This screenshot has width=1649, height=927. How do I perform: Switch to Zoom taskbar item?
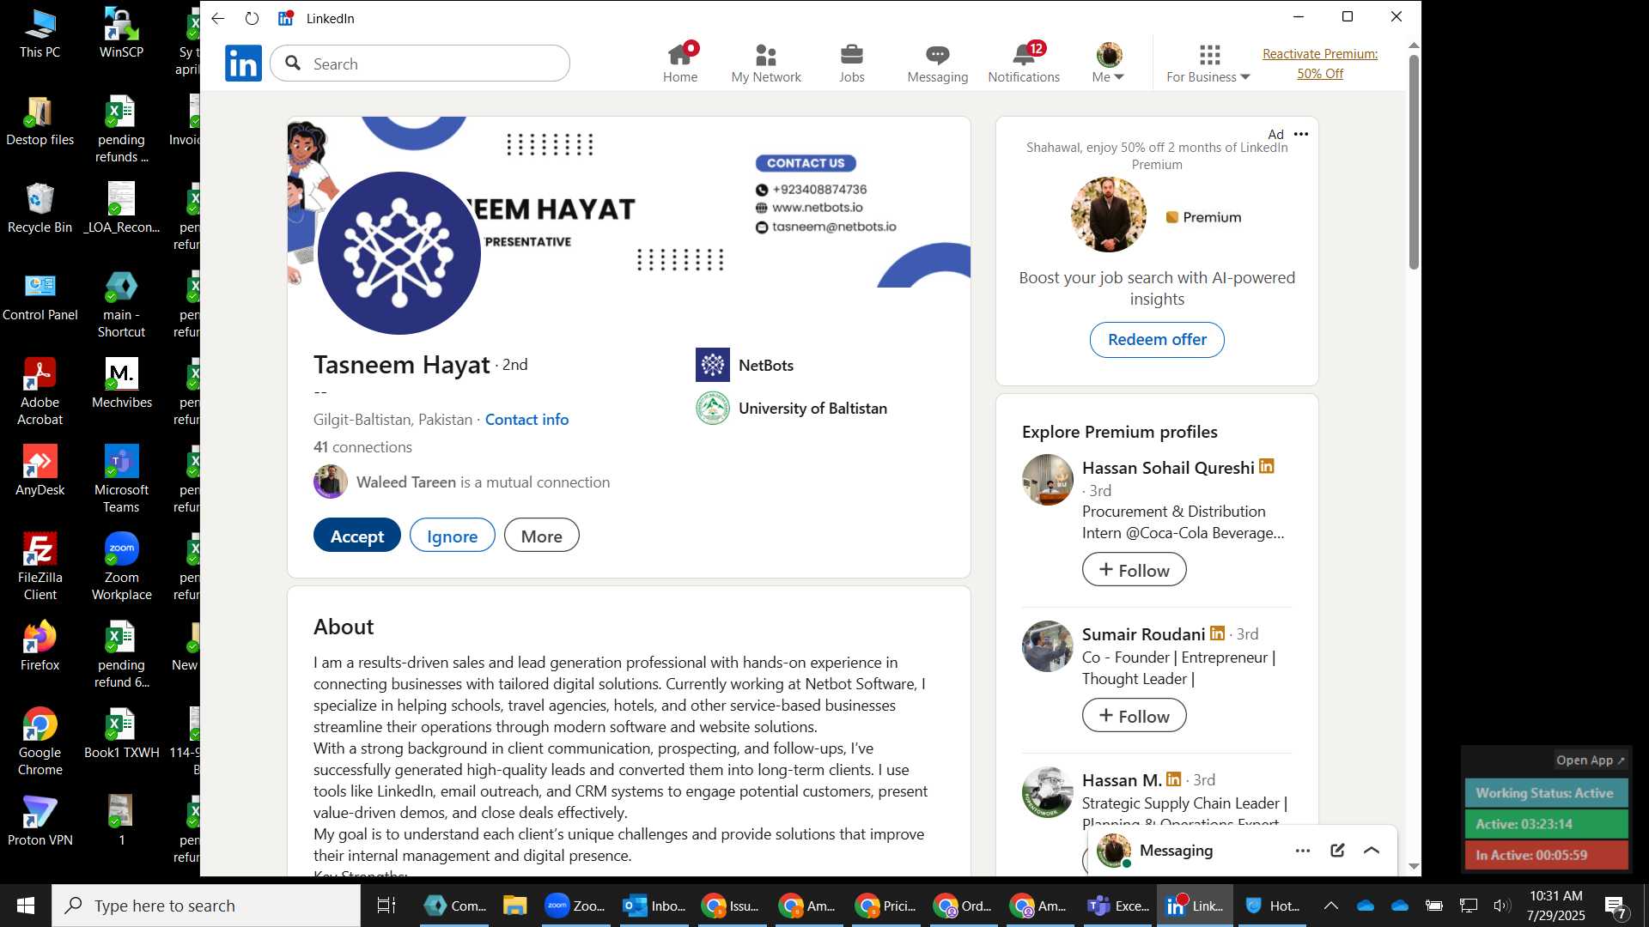point(576,906)
